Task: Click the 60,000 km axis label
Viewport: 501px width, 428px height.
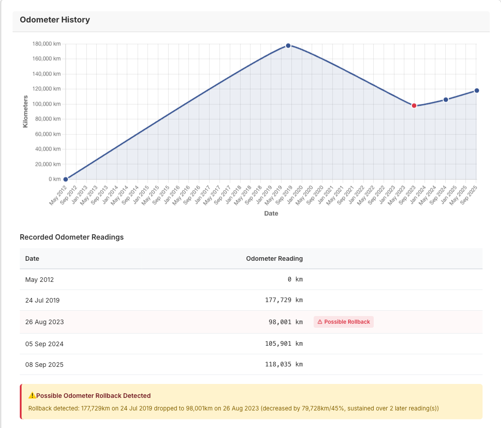Action: tap(48, 134)
